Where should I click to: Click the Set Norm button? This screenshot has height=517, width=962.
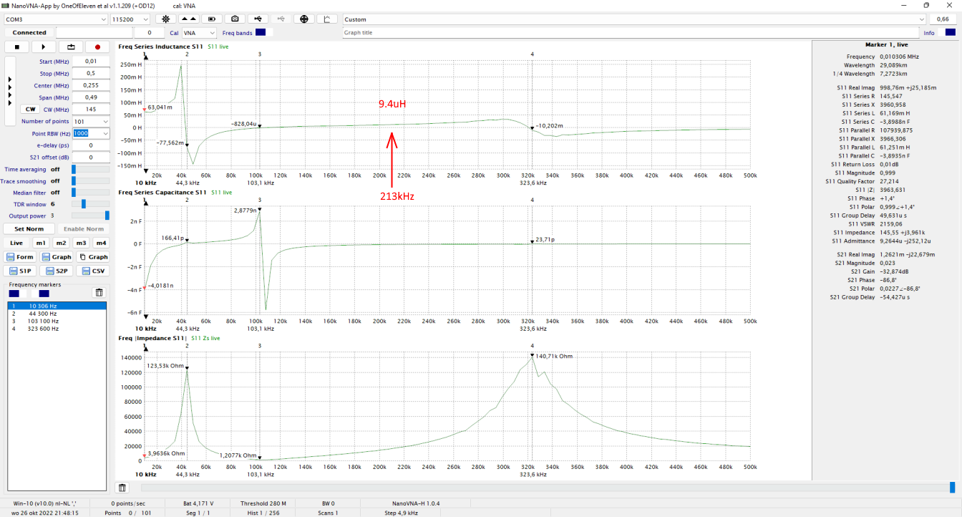click(x=29, y=229)
